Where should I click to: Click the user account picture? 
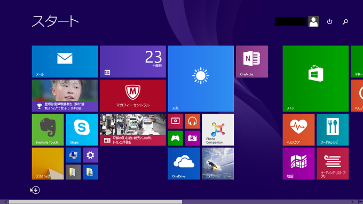[x=313, y=21]
